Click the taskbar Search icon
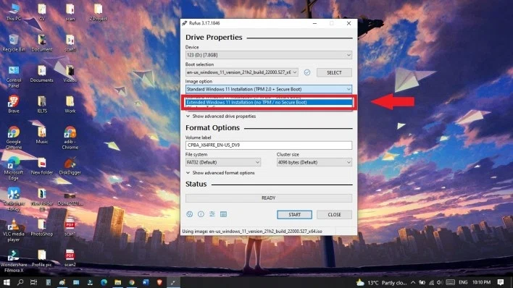The height and width of the screenshot is (288, 513). coord(20,282)
